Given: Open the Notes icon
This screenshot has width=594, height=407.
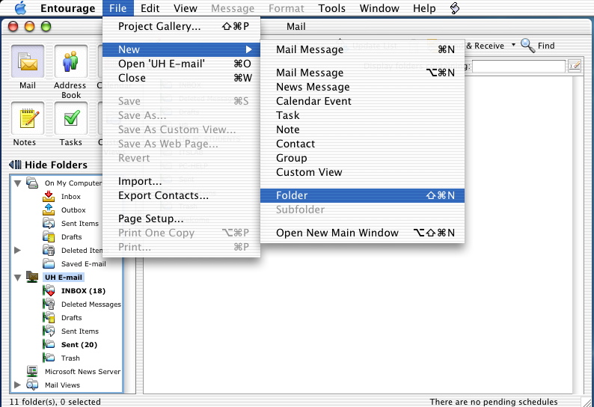Looking at the screenshot, I should (28, 118).
